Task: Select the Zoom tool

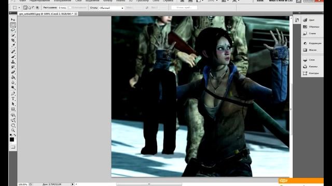Action: pos(13,130)
